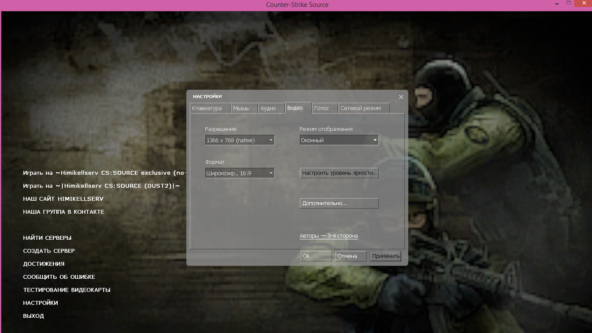This screenshot has height=333, width=592.
Task: Start ТЕСТИРОВАНИЕ ВИДЕОКАРТЫ benchmark
Action: click(x=67, y=290)
